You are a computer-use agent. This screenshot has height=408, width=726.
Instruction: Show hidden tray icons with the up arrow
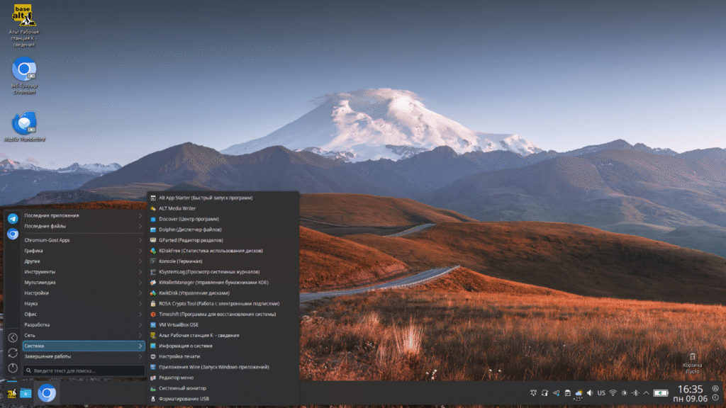click(x=647, y=393)
